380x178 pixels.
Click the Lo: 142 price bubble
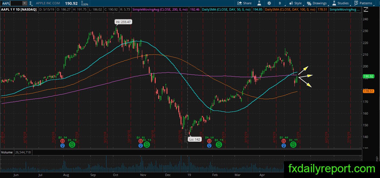pyautogui.click(x=195, y=139)
